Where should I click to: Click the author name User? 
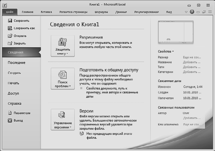(x=186, y=113)
